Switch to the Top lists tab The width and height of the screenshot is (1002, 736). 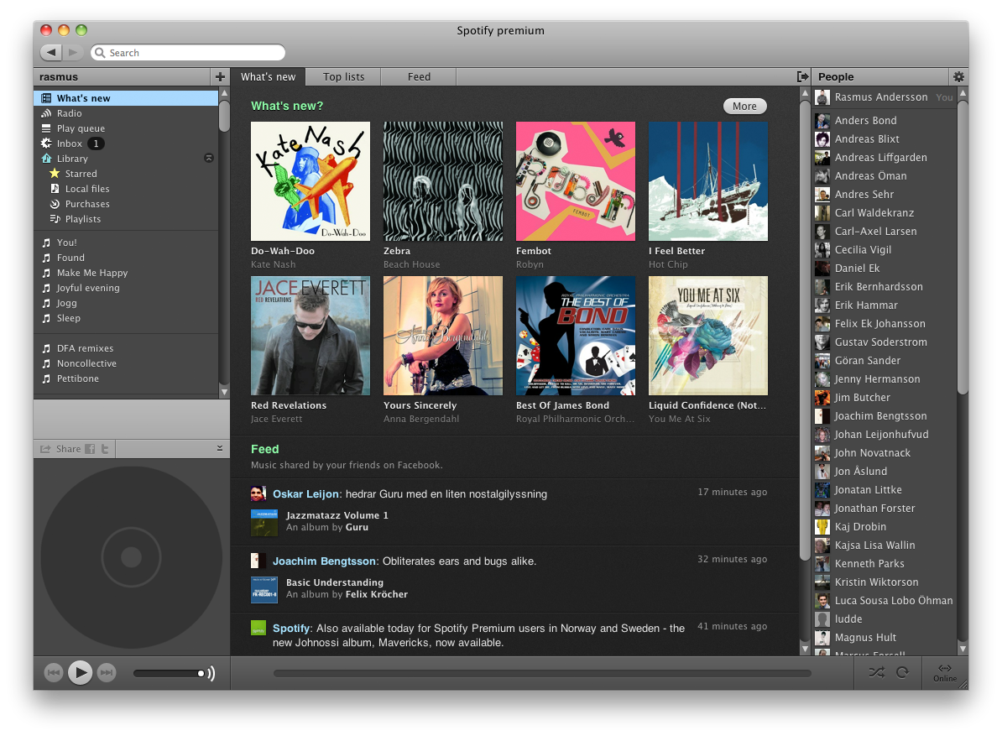343,76
